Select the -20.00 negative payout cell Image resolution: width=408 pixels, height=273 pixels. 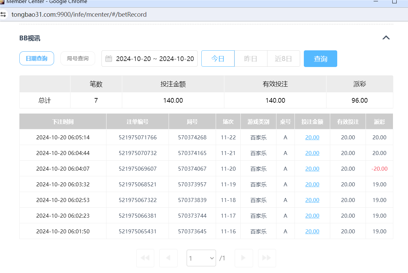[379, 168]
